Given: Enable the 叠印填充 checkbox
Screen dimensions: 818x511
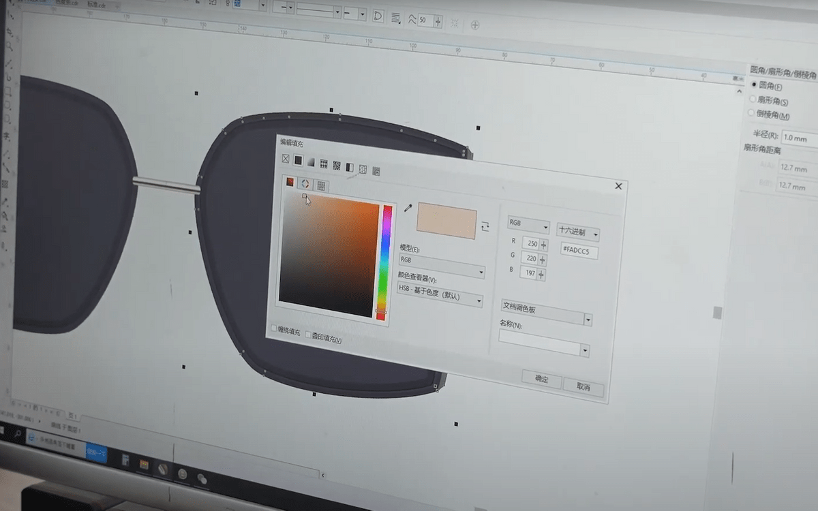Looking at the screenshot, I should point(308,335).
